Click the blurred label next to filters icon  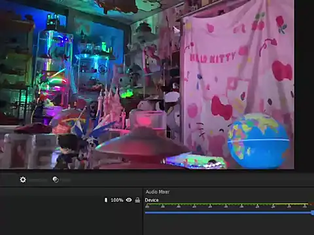[x=65, y=180]
